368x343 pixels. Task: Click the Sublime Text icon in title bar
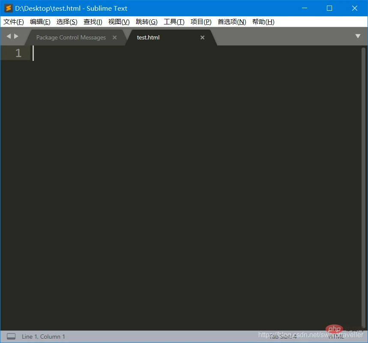click(x=9, y=8)
